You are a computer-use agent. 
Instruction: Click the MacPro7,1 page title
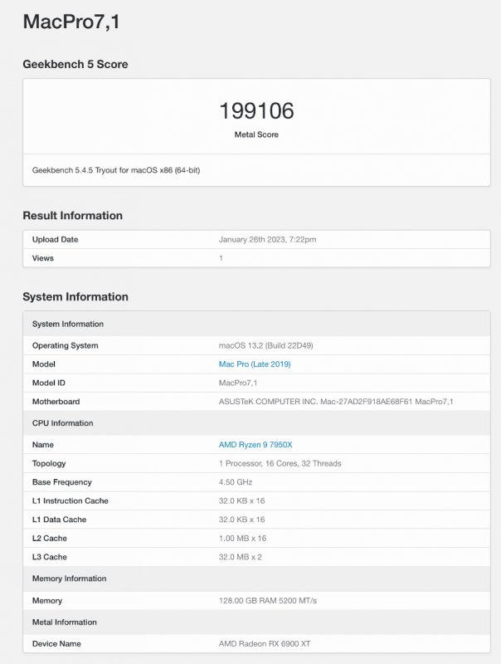point(71,22)
